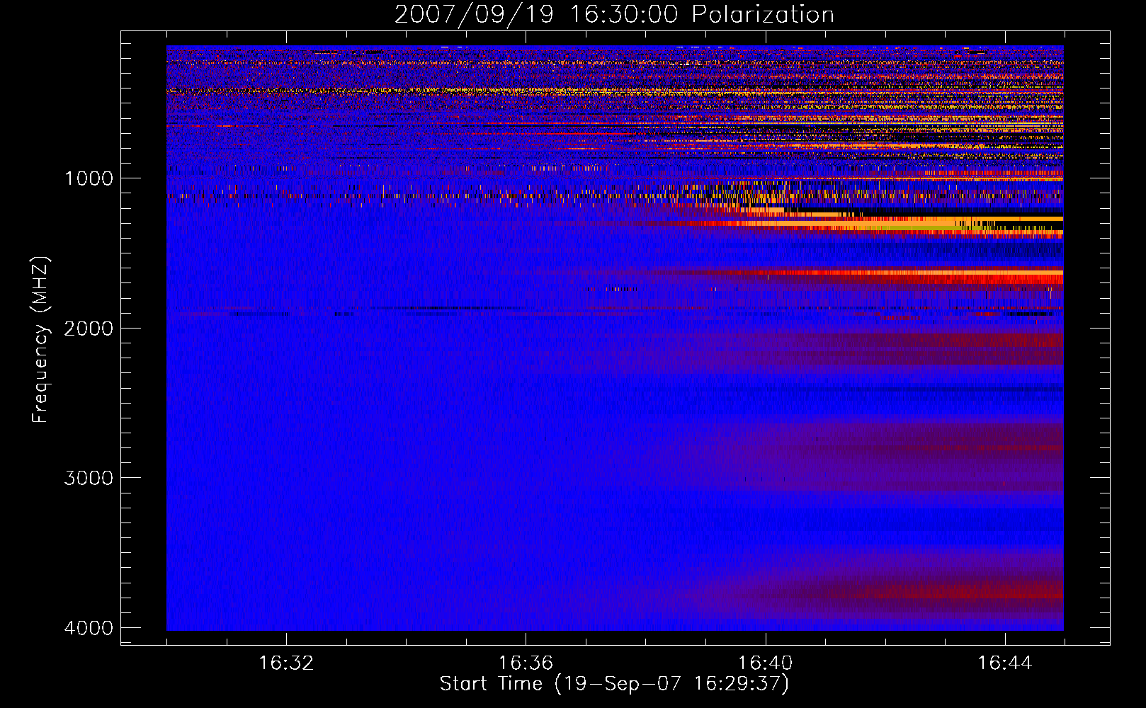Click the 16:36 time tick label

click(x=526, y=663)
